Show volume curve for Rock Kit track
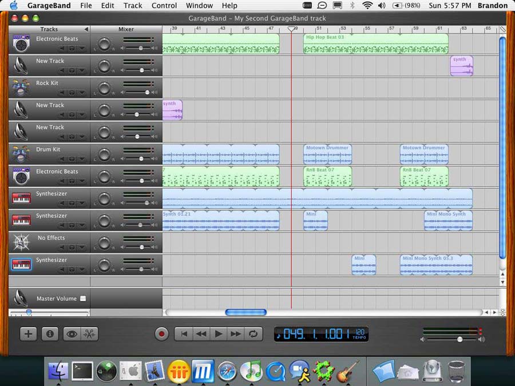 pyautogui.click(x=82, y=93)
